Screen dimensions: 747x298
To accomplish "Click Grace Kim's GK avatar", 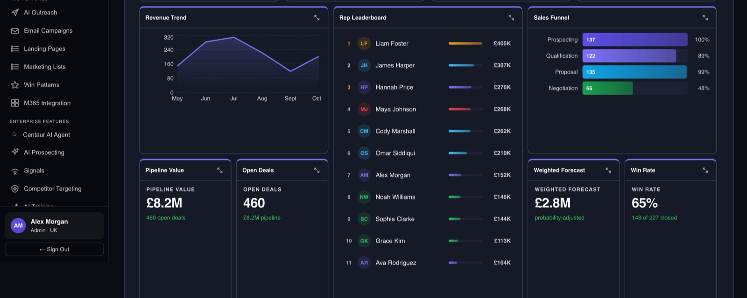I will coord(364,241).
